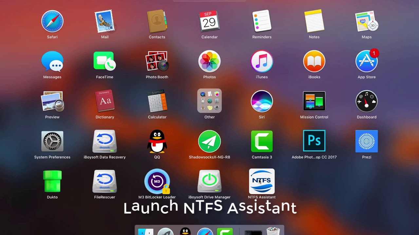Open Safari from the Launchpad grid
Viewport: 419px width, 235px height.
(52, 22)
